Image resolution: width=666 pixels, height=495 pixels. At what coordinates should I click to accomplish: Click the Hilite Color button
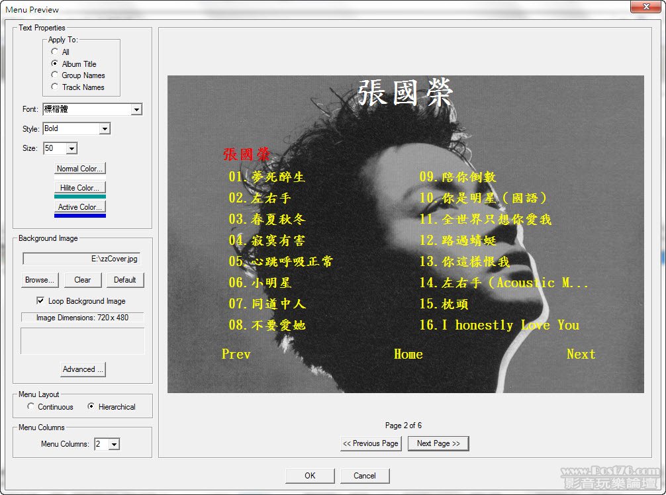pyautogui.click(x=80, y=188)
